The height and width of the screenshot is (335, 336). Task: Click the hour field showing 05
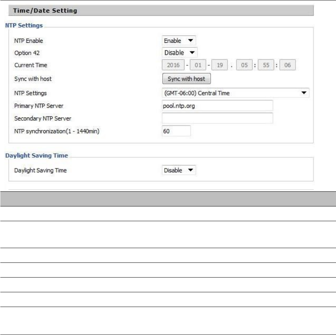click(x=244, y=65)
